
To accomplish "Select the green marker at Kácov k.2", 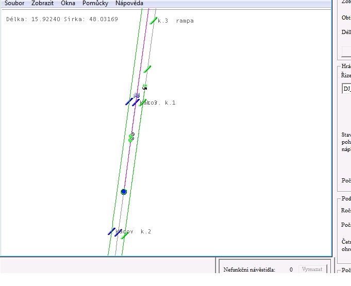I will click(124, 235).
